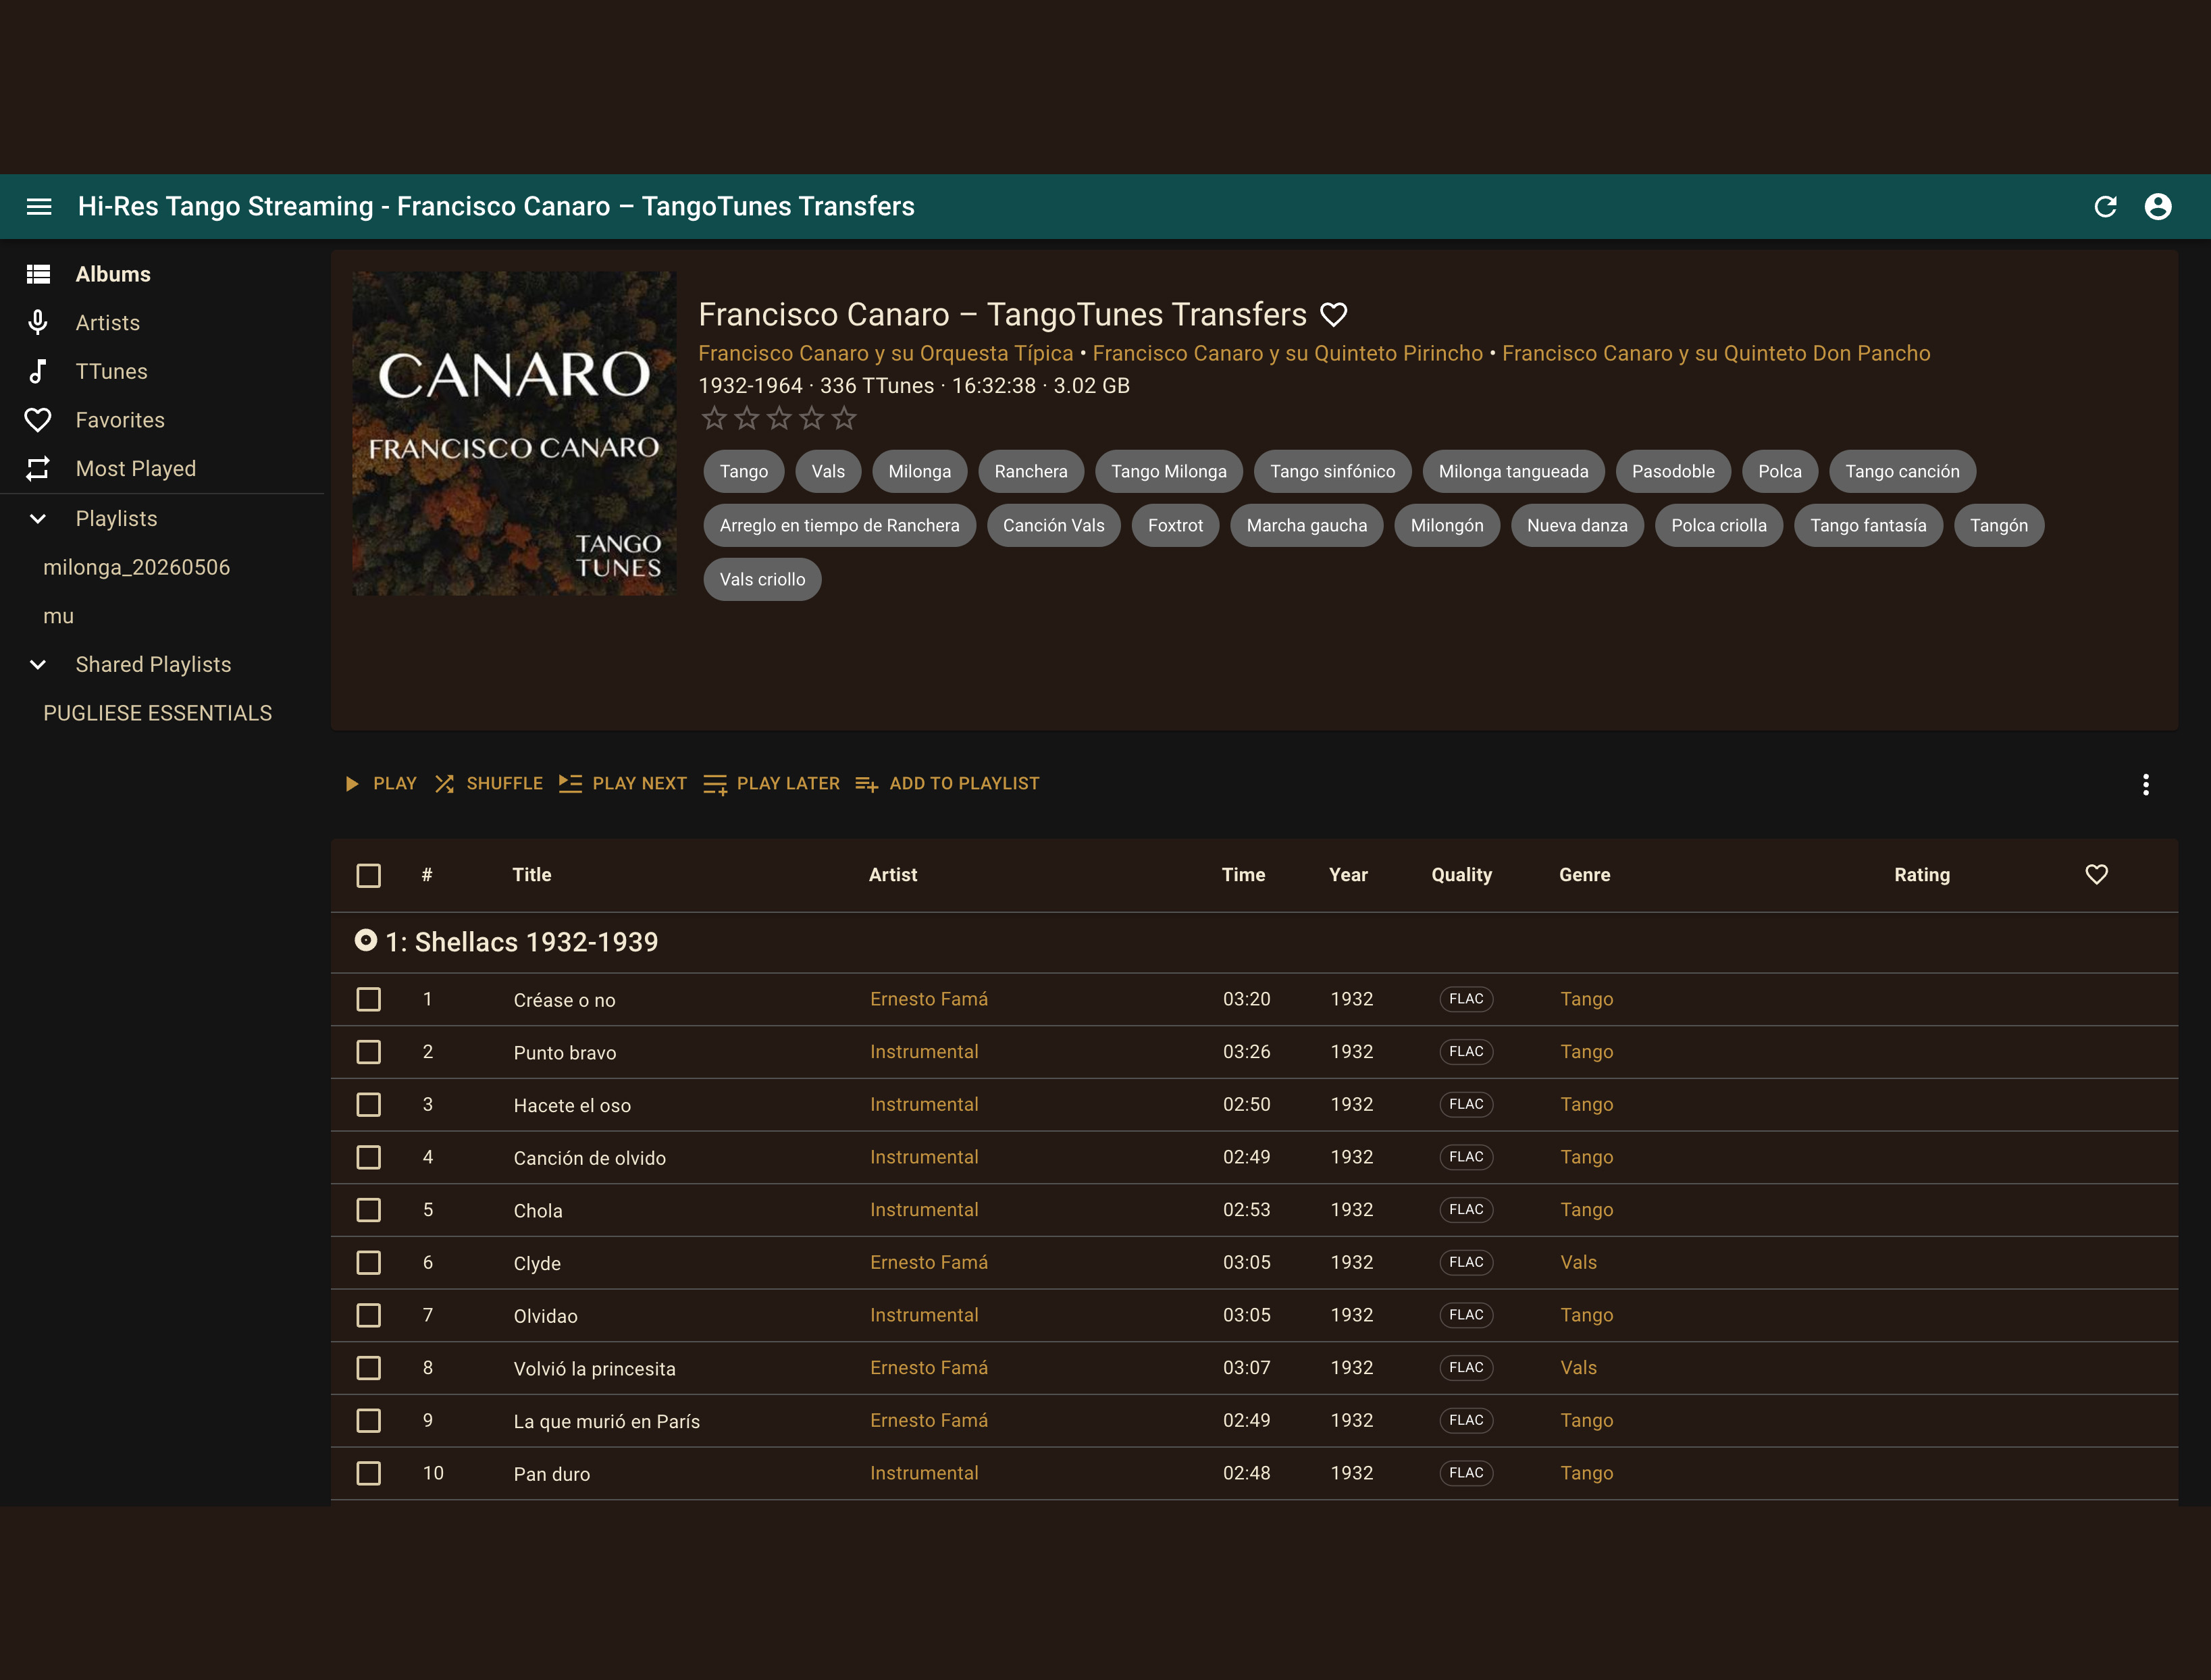Click Ernesto Famá artist on Clyde row
This screenshot has height=1680, width=2211.
pos(929,1263)
